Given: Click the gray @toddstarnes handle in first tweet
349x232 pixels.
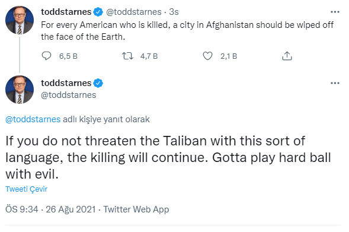Looking at the screenshot, I should [134, 12].
